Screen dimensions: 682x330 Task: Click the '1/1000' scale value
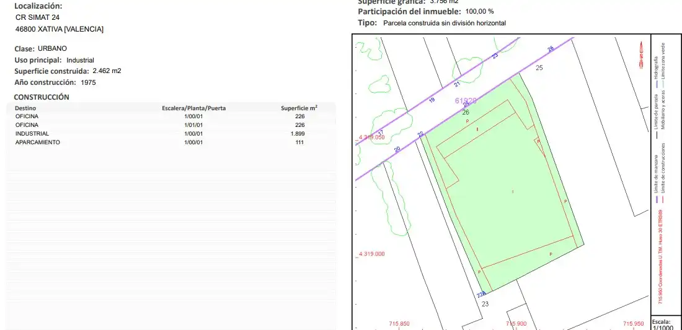tap(662, 328)
